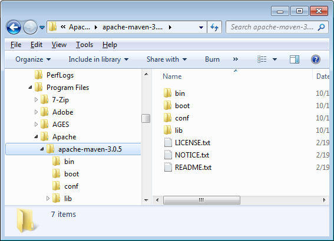Open the recent pages dropdown arrow
The image size is (334, 241).
point(42,28)
